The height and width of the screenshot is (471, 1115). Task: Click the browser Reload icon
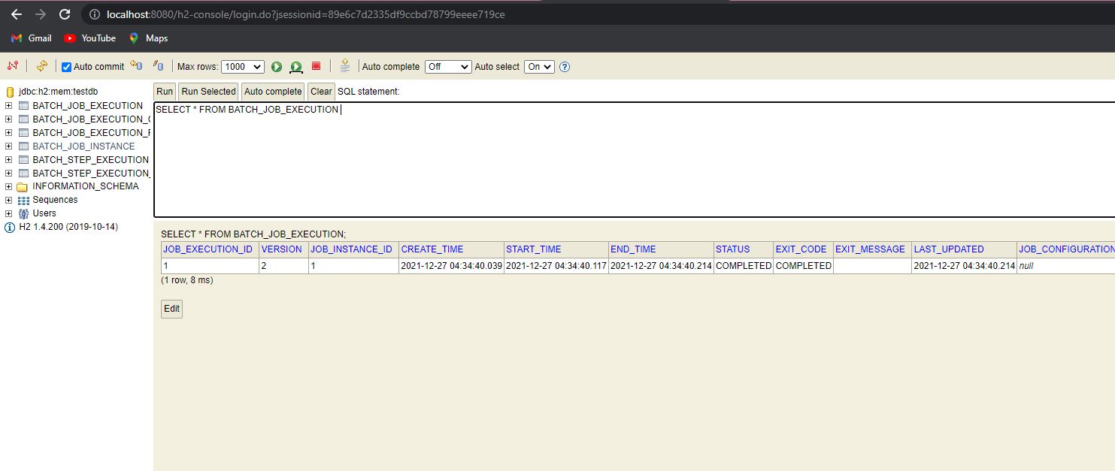(65, 14)
